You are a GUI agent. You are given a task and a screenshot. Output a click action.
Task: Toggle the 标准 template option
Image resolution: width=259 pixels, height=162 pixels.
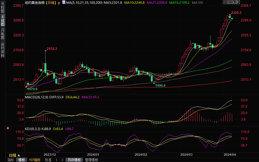tap(48, 160)
